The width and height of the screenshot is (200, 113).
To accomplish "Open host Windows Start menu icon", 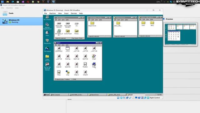I will [x=2, y=2].
